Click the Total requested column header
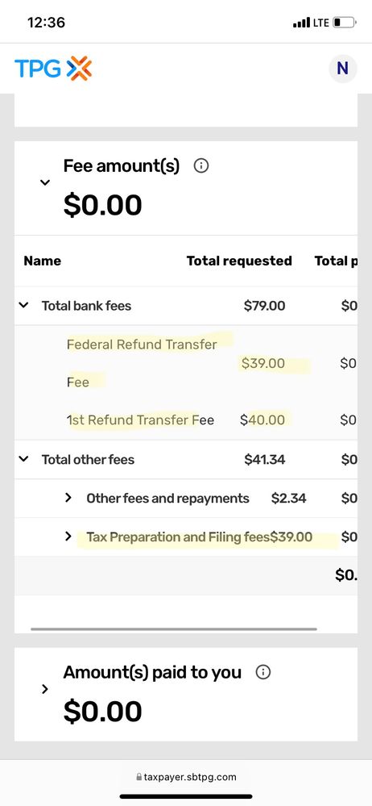Viewport: 372px width, 806px height. coord(239,261)
